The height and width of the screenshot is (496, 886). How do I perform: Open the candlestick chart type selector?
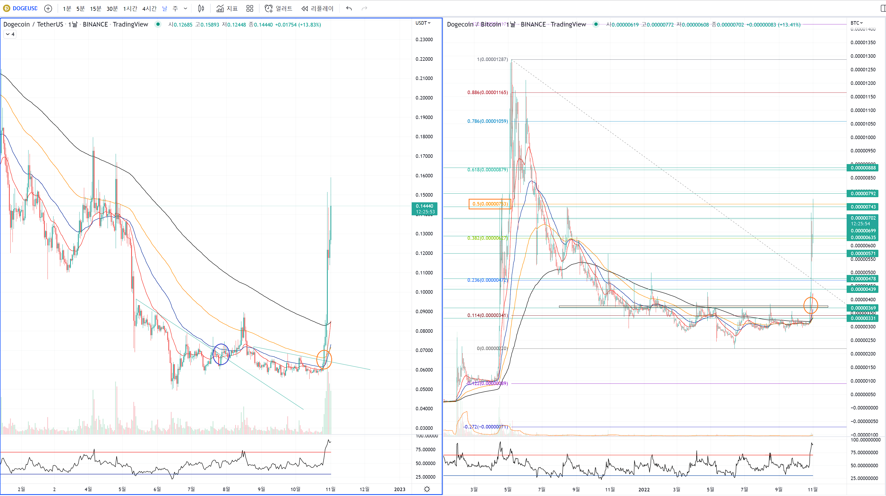pos(201,9)
